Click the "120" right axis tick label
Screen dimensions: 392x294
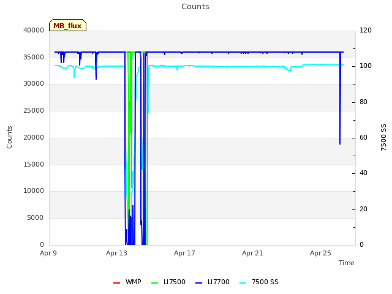[366, 30]
